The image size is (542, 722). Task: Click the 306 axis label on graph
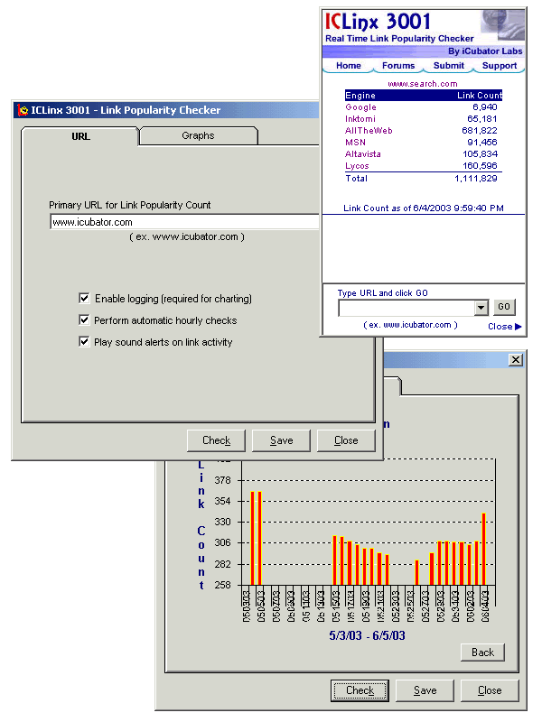222,542
